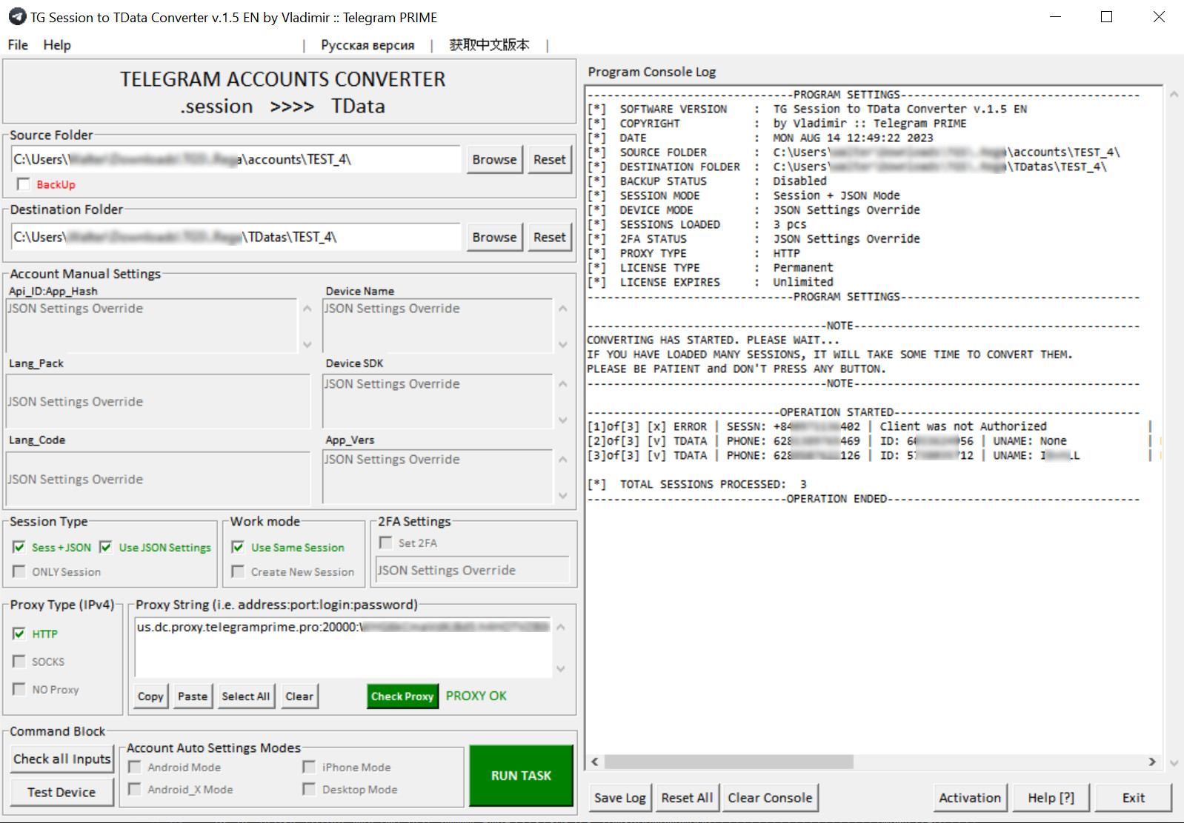
Task: Toggle the Use JSON Settings checkbox
Action: pos(106,547)
